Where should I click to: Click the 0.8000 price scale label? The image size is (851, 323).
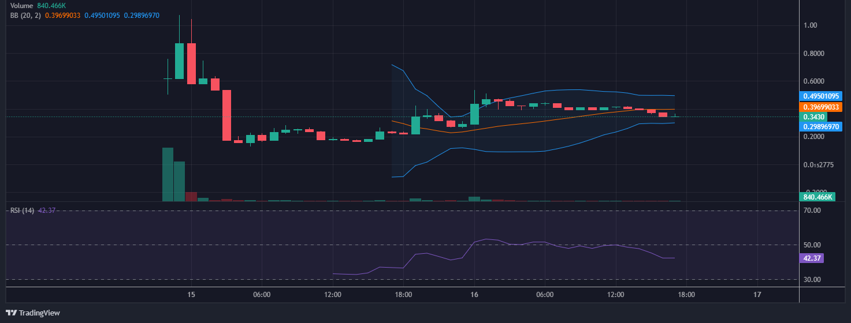813,54
